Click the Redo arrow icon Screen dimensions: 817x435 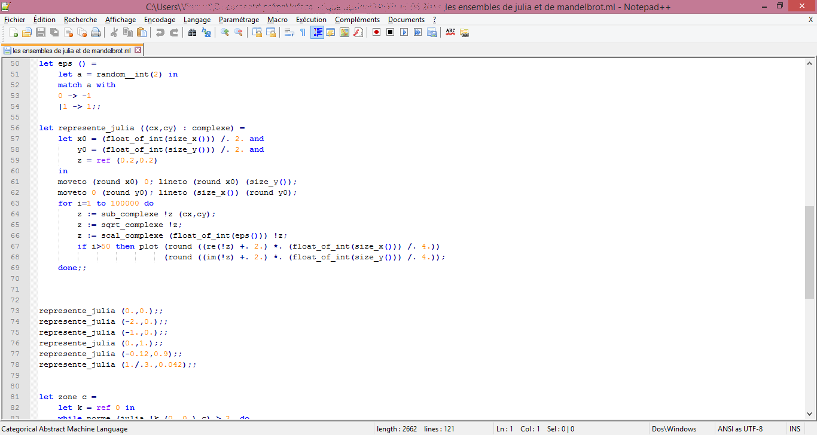[x=174, y=32]
